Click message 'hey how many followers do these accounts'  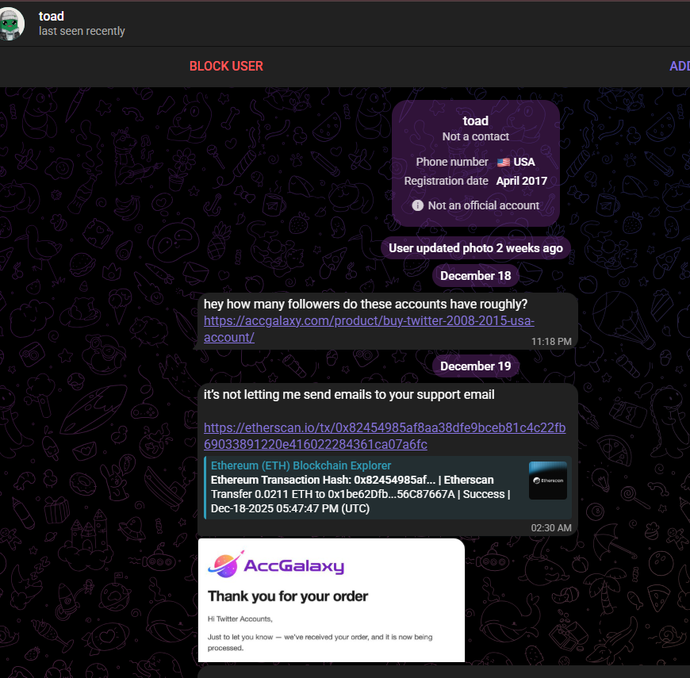point(366,304)
